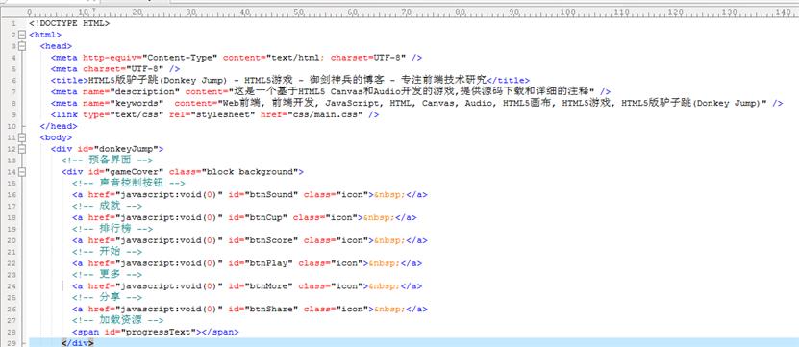This screenshot has height=347, width=799.
Task: Click the "btnCup" id value
Action: [x=266, y=217]
